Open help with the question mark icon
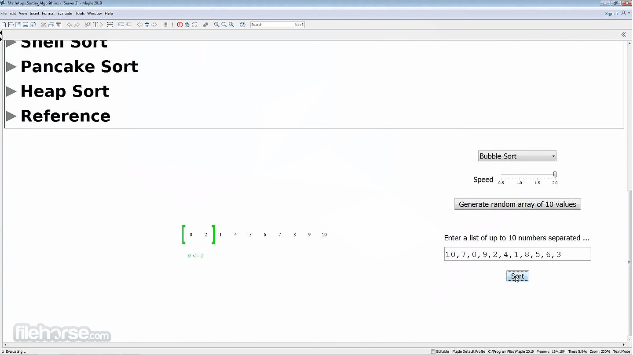The width and height of the screenshot is (633, 355). 242,25
